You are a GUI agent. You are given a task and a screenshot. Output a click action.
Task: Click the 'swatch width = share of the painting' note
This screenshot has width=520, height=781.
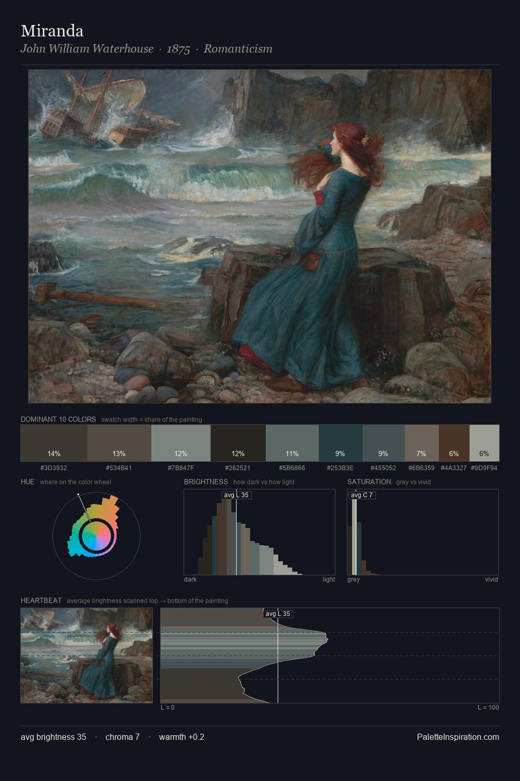(x=152, y=420)
